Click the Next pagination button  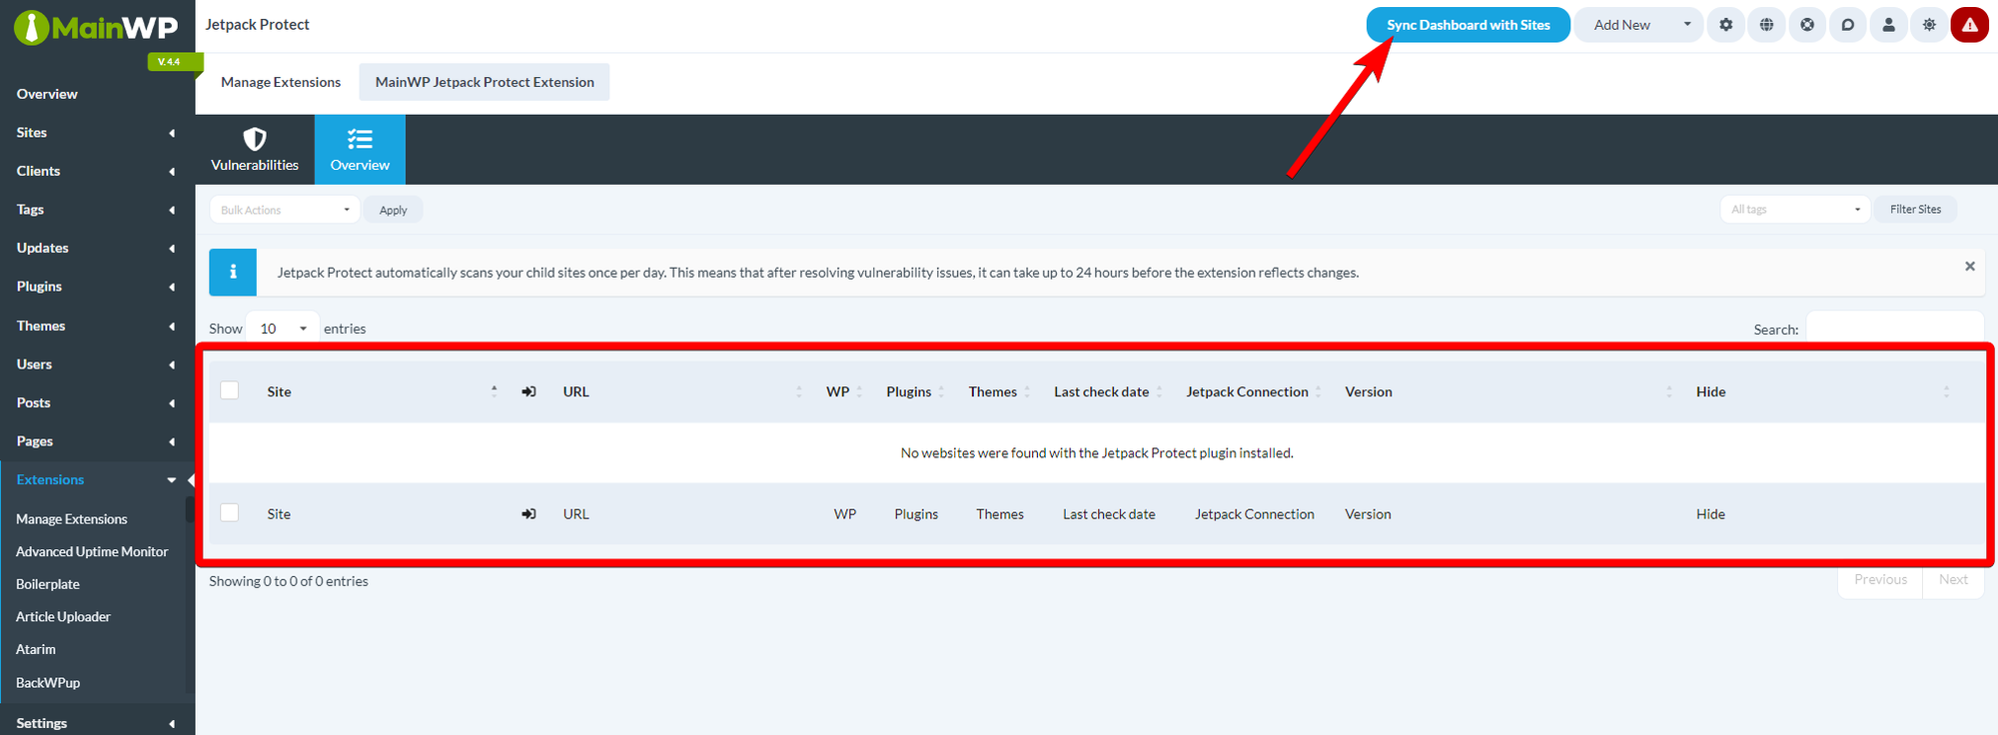[x=1953, y=579]
